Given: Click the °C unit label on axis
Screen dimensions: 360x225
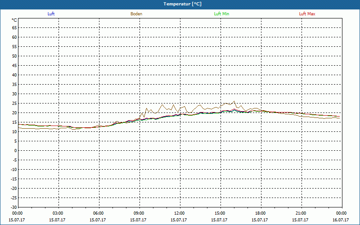Looking at the screenshot, I should (14, 20).
